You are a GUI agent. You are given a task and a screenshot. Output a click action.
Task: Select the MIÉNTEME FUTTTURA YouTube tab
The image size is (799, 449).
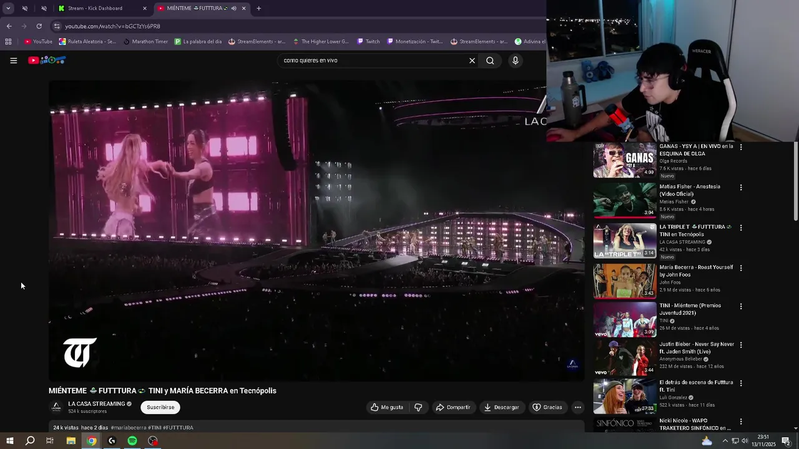200,8
